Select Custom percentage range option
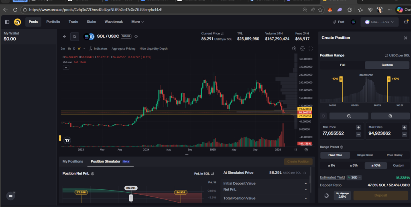 399,165
